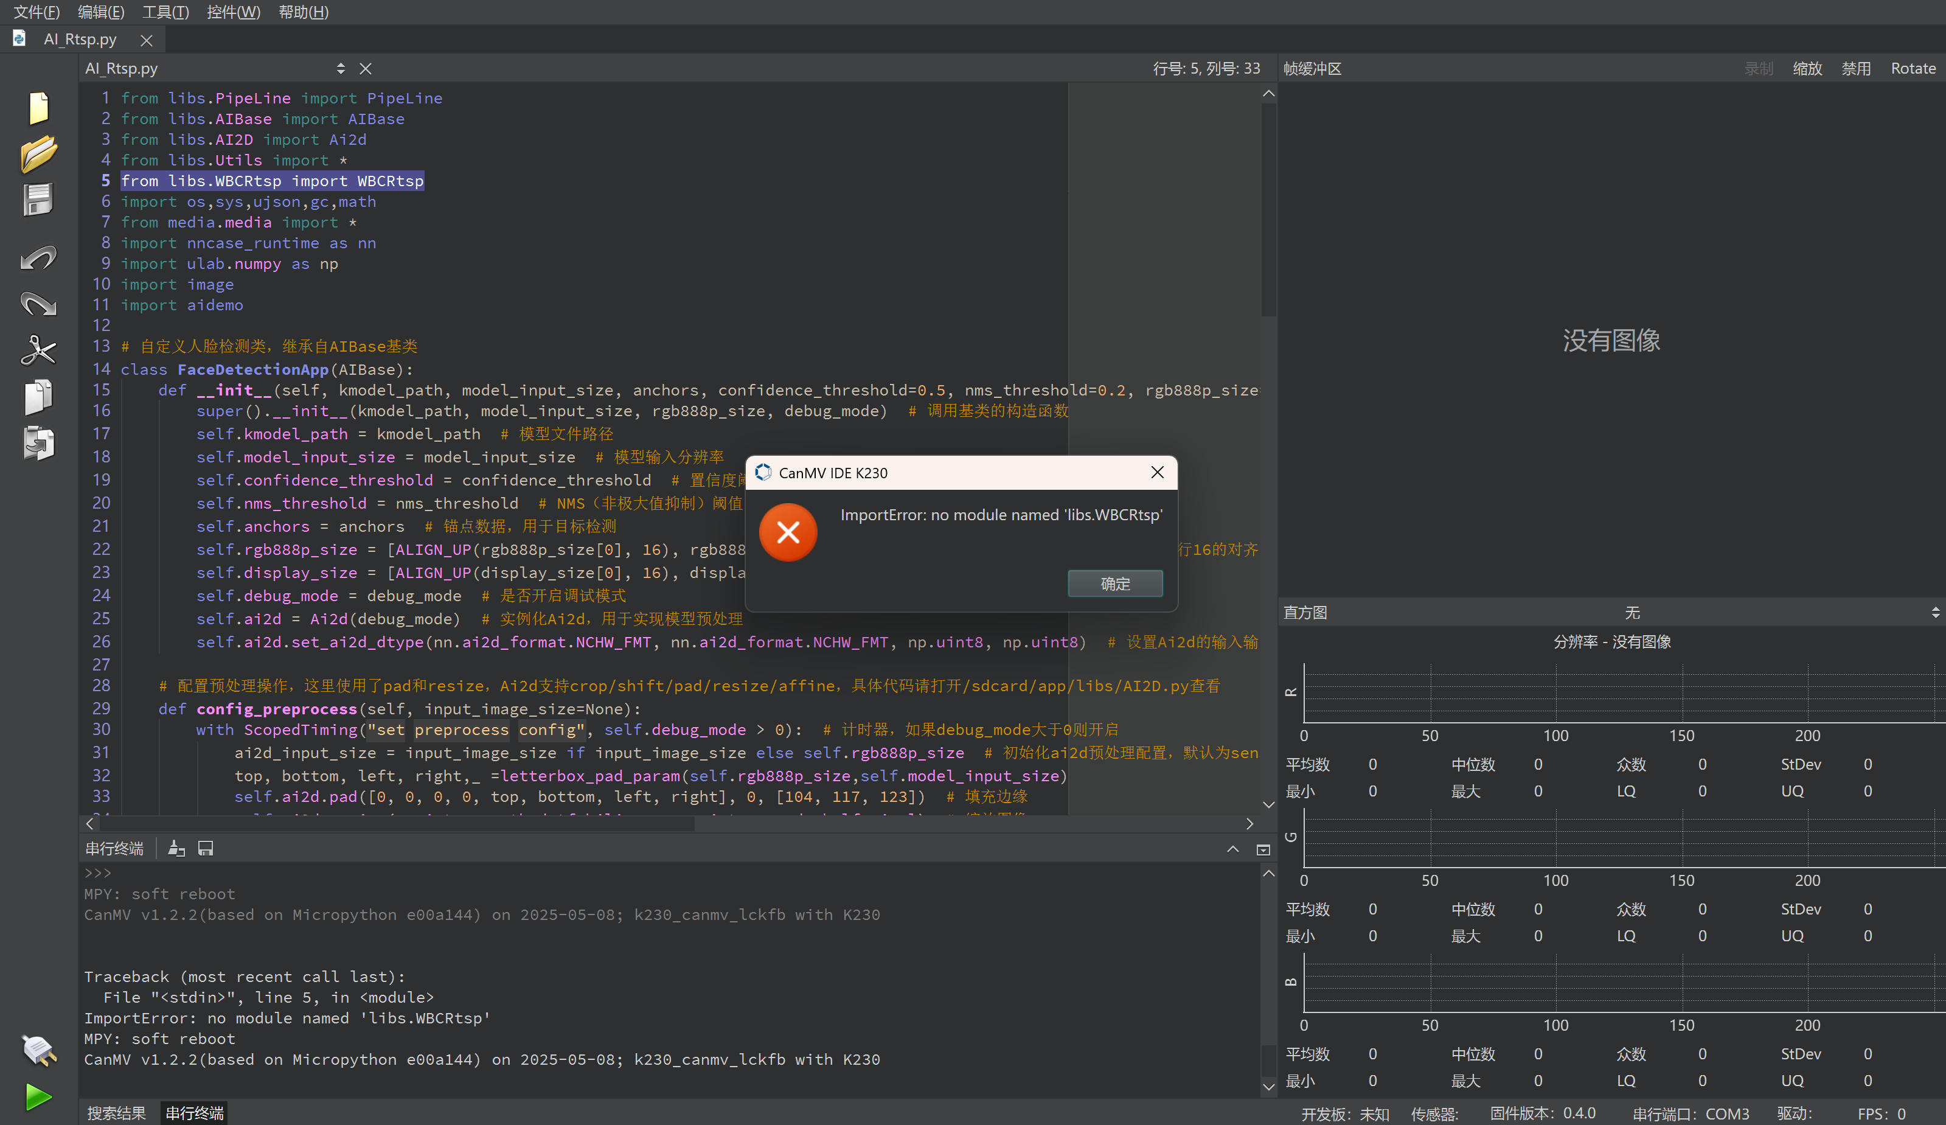1946x1125 pixels.
Task: Click the Paste clipboard icon
Action: point(38,443)
